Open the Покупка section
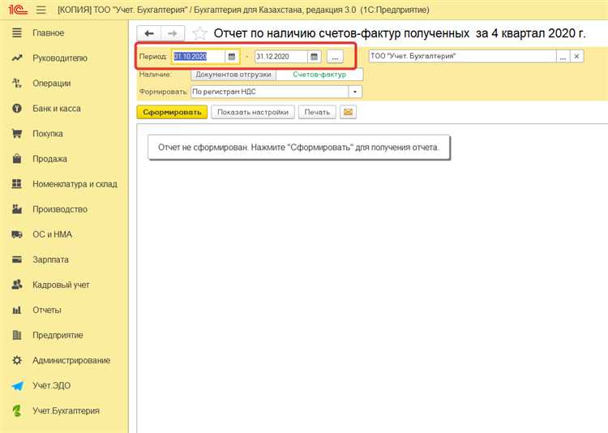 [48, 134]
